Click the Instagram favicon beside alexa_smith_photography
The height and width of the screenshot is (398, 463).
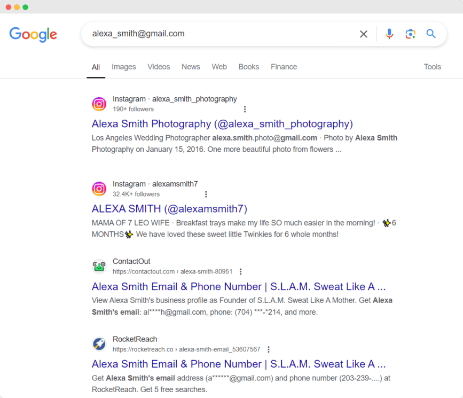(x=99, y=104)
